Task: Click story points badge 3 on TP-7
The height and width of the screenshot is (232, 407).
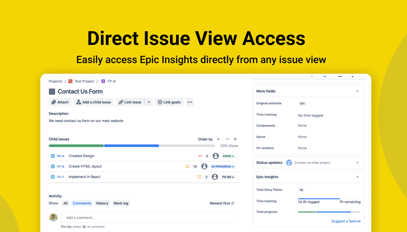Action: coord(206,177)
